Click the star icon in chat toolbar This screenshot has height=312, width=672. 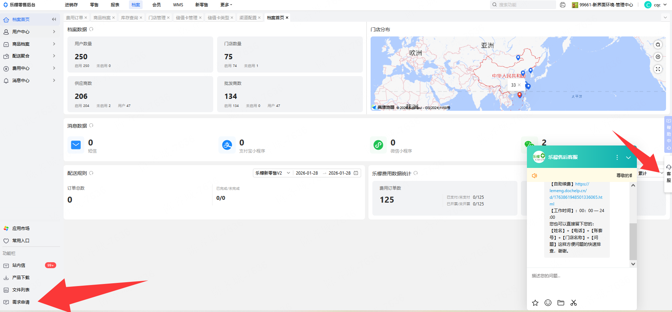[535, 303]
